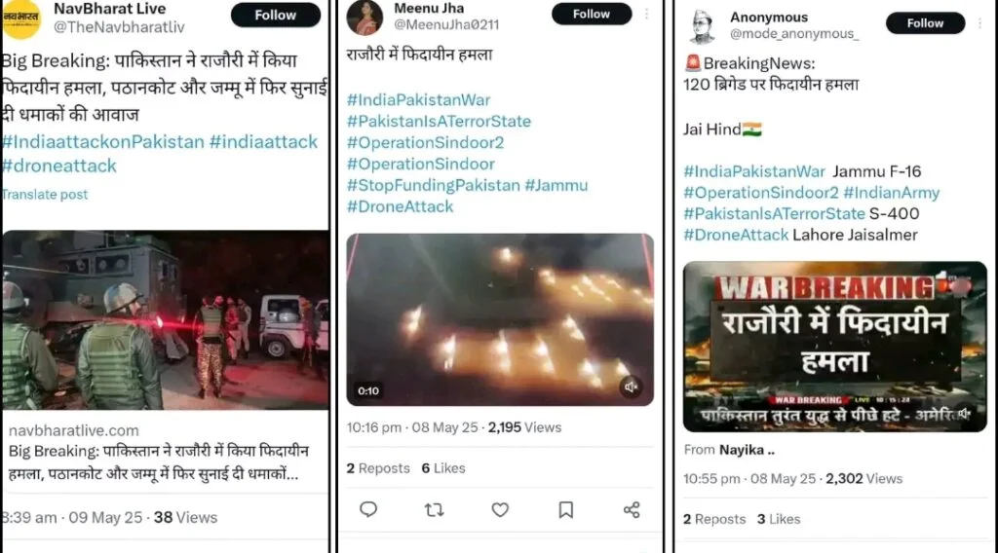Open NavBharat Live profile avatar
The width and height of the screenshot is (998, 553).
pos(21,18)
